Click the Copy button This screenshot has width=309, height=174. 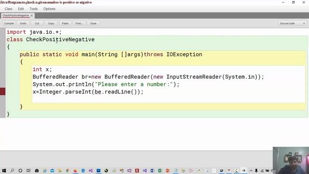[51, 23]
